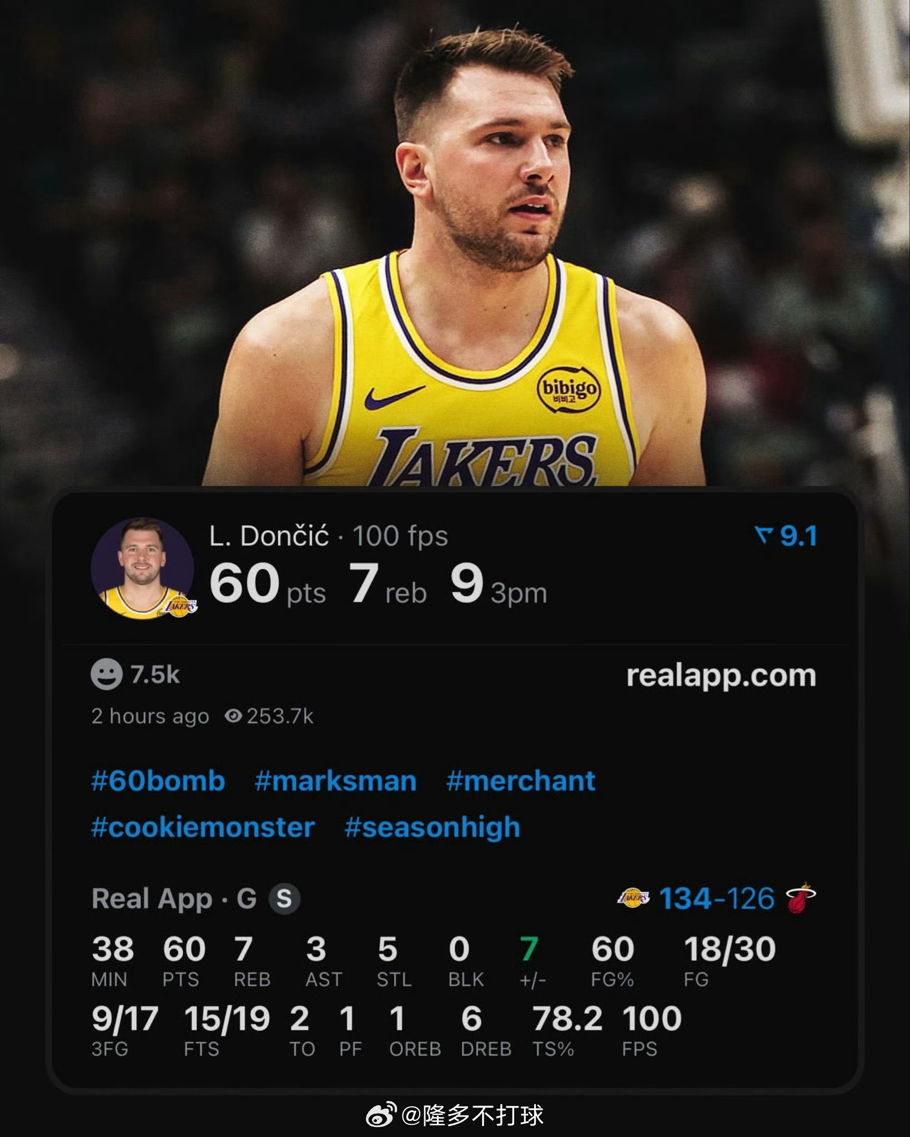Click the Miami Heat logo
910x1137 pixels.
coord(801,899)
